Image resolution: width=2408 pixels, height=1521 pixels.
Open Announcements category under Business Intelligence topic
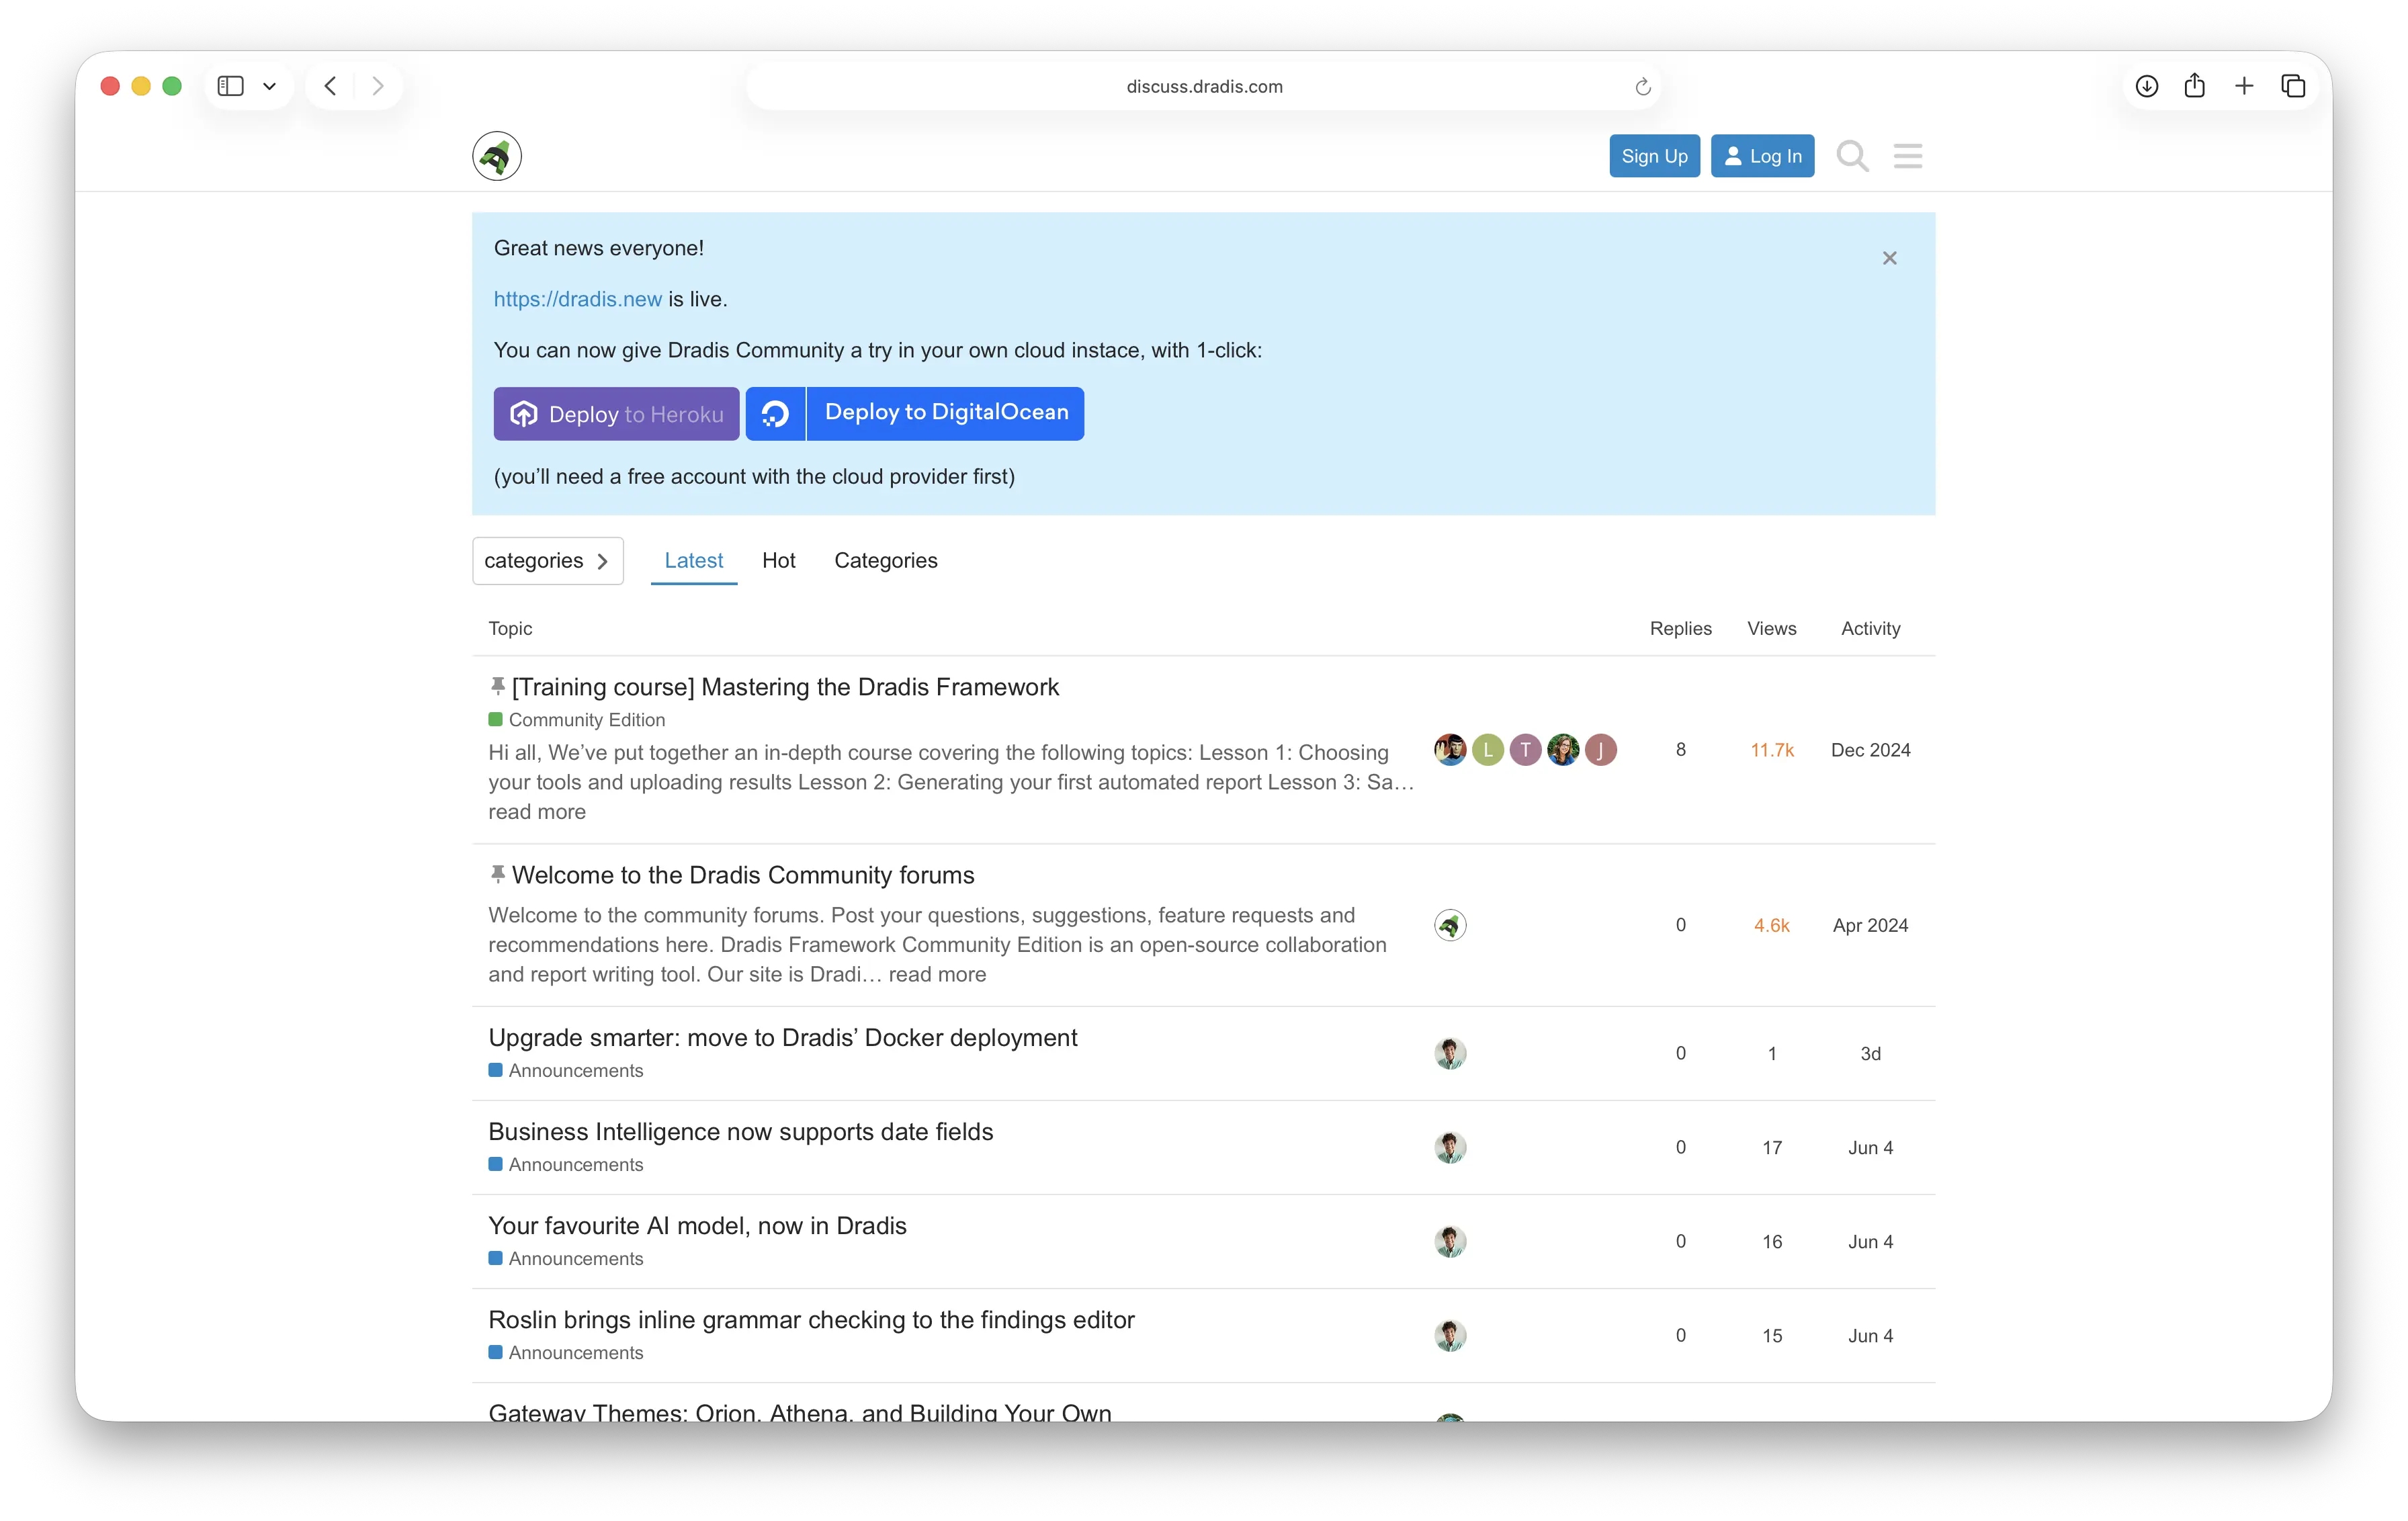(565, 1165)
